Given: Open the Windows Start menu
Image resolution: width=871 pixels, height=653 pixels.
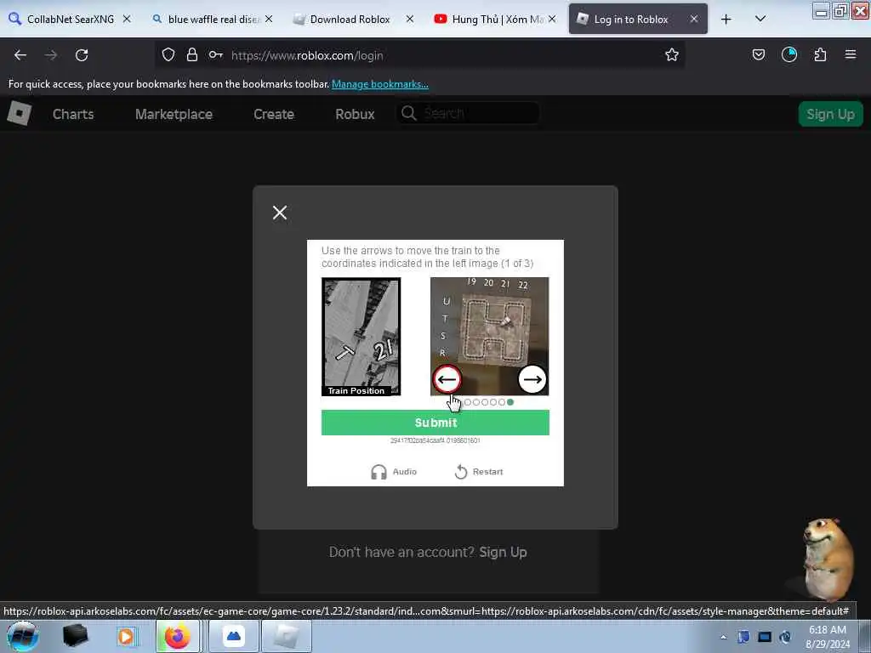Looking at the screenshot, I should (23, 636).
